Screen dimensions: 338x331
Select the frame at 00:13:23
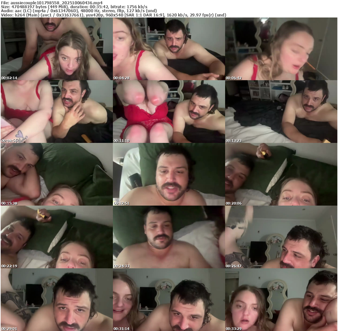tap(281, 112)
